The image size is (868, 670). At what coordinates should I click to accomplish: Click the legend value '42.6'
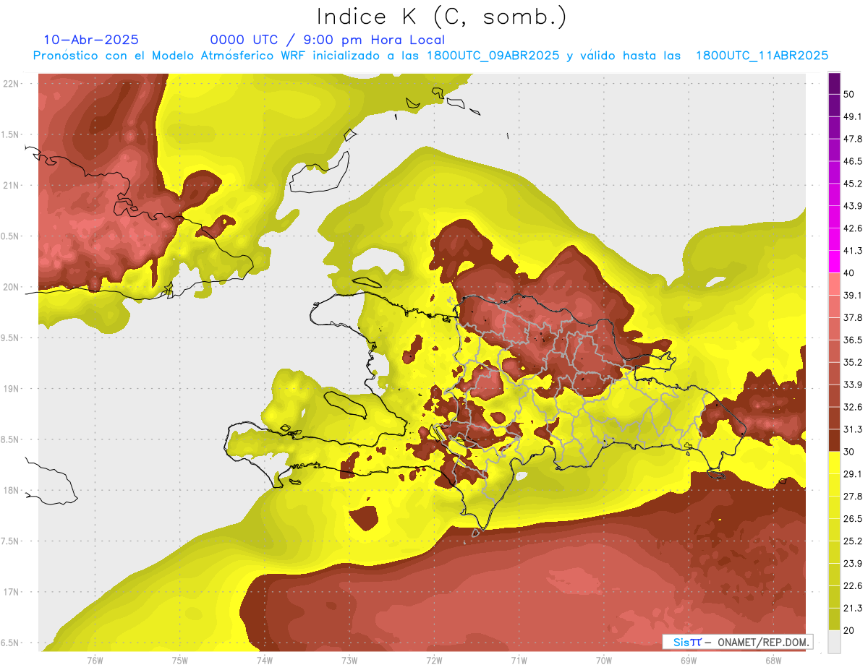853,228
